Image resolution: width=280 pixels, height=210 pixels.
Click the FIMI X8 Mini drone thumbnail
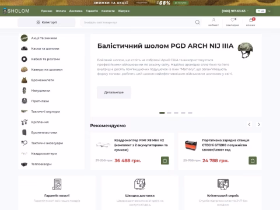pos(103,145)
